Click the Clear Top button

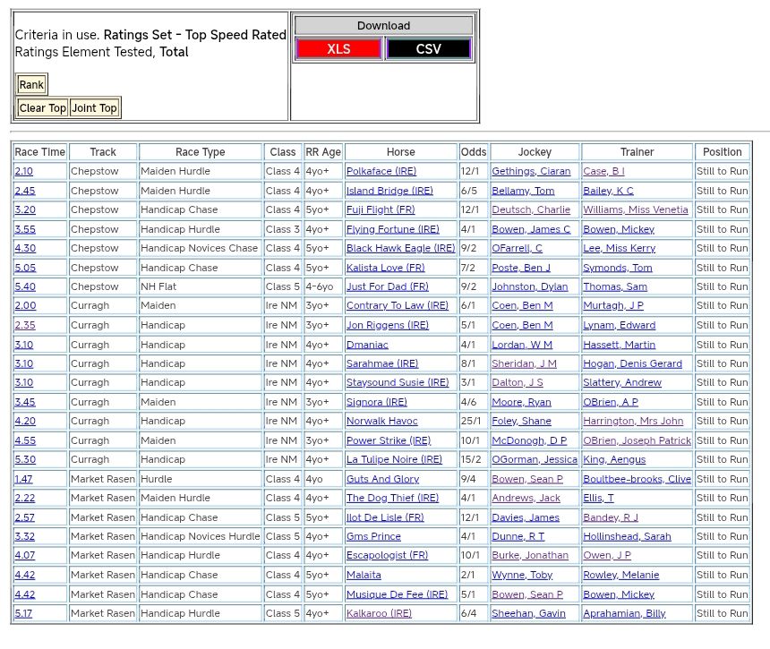(43, 108)
